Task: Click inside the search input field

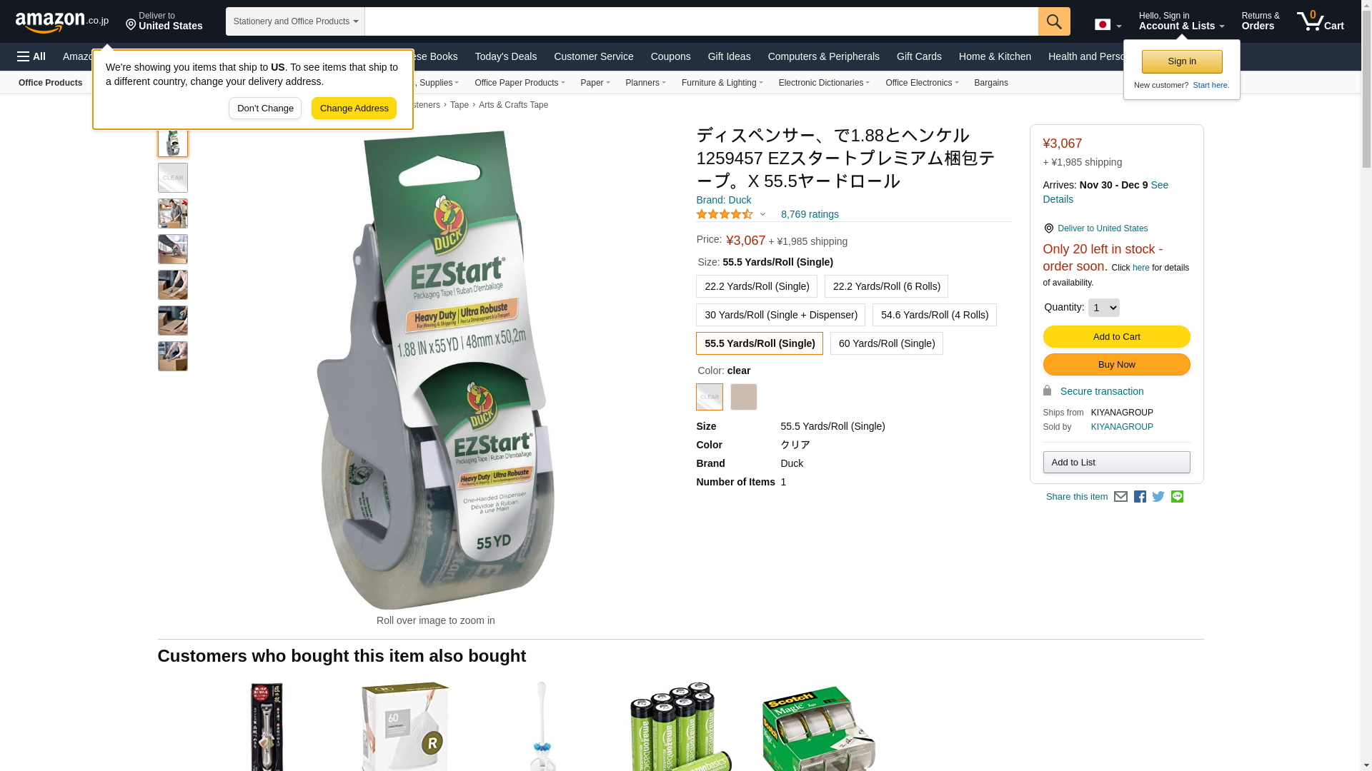Action: (701, 21)
